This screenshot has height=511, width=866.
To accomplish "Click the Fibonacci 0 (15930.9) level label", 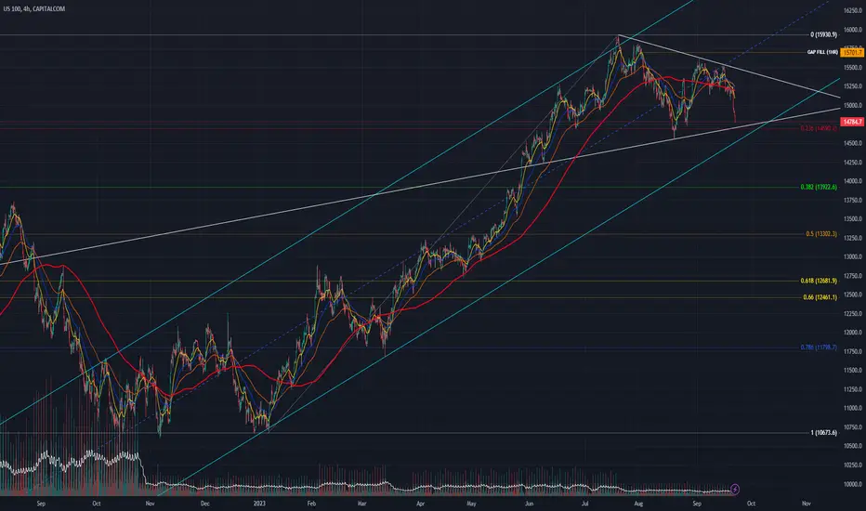I will point(823,34).
